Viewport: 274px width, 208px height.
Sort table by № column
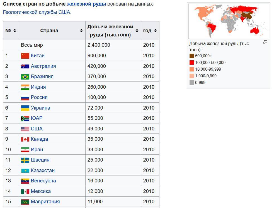(14, 31)
